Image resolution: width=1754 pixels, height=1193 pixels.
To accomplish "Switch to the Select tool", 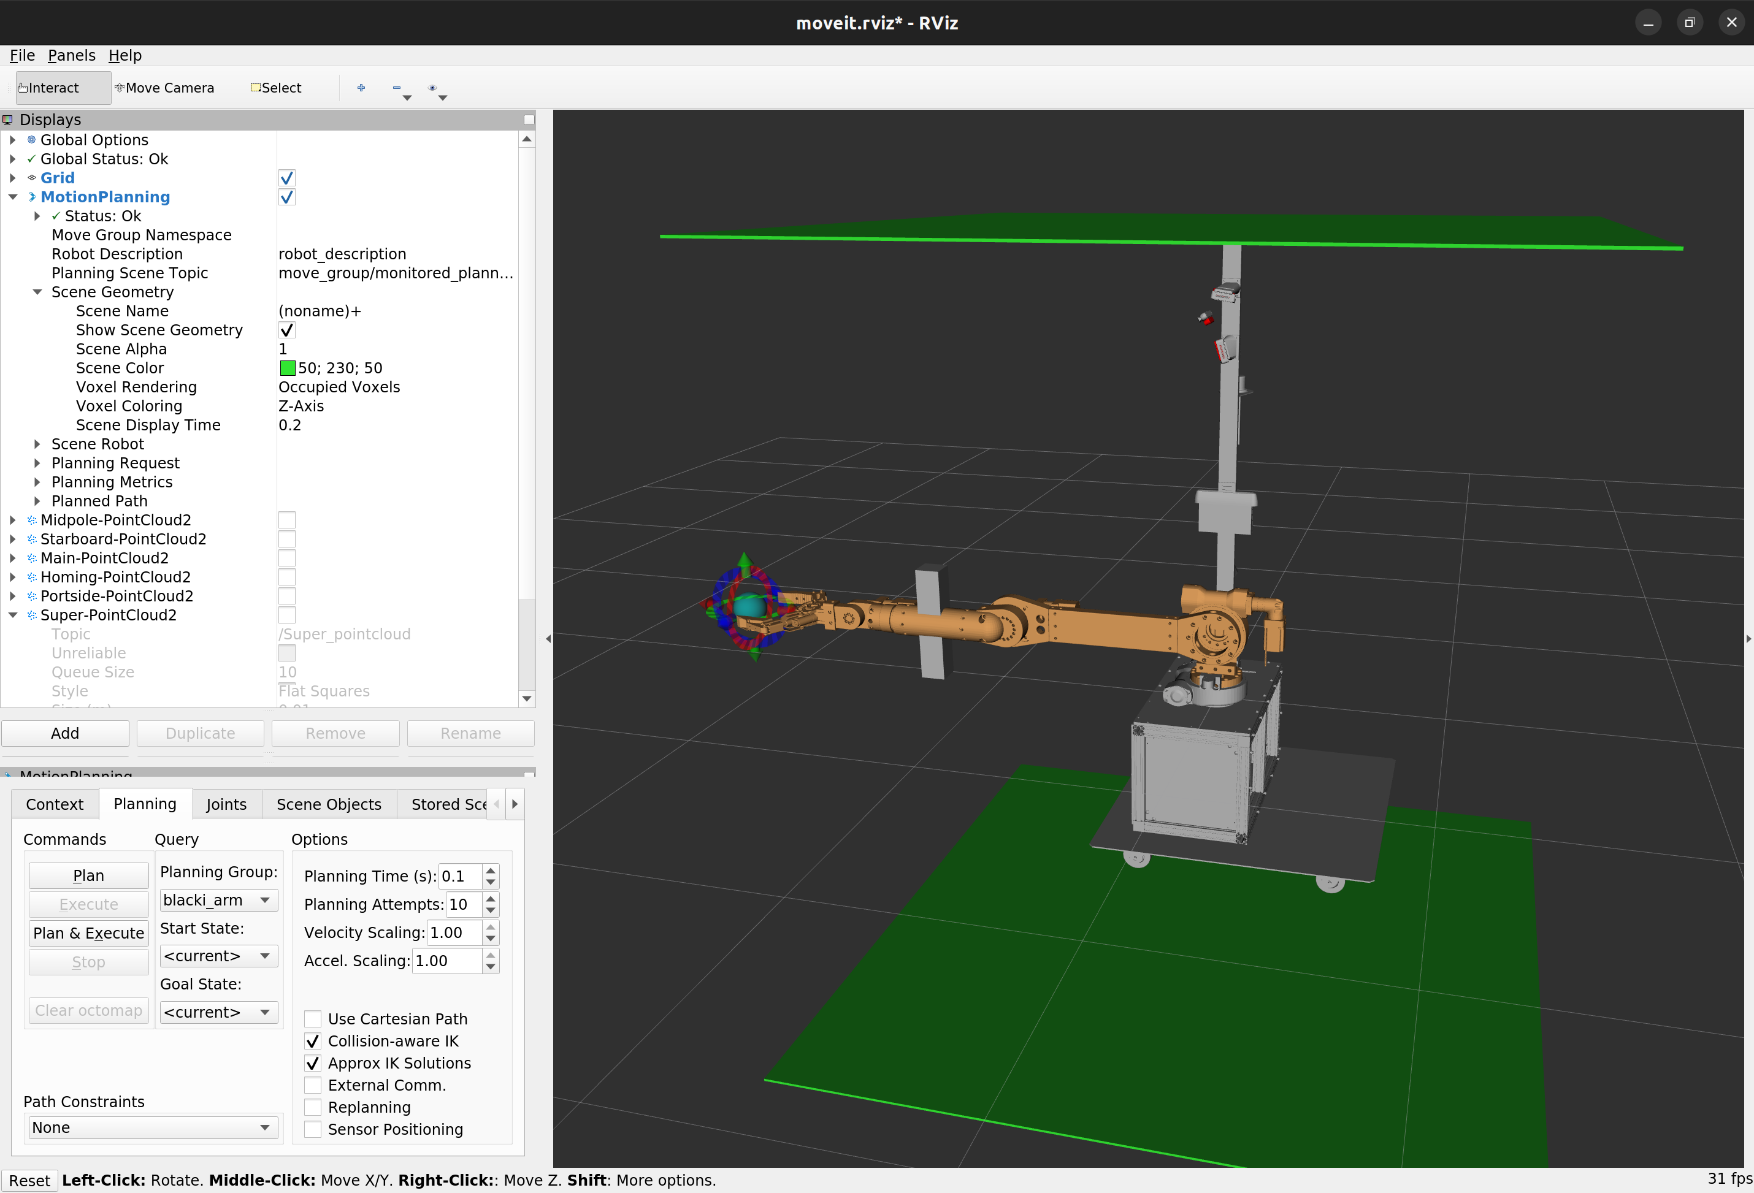I will coord(275,88).
